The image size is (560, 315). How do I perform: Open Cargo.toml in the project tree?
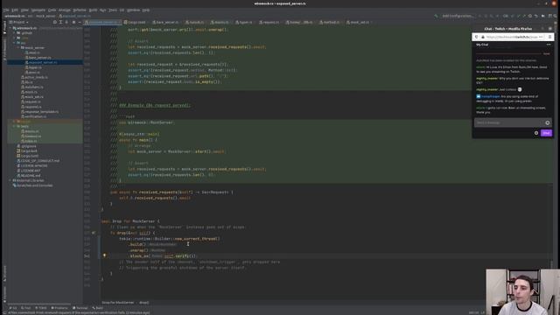point(27,156)
